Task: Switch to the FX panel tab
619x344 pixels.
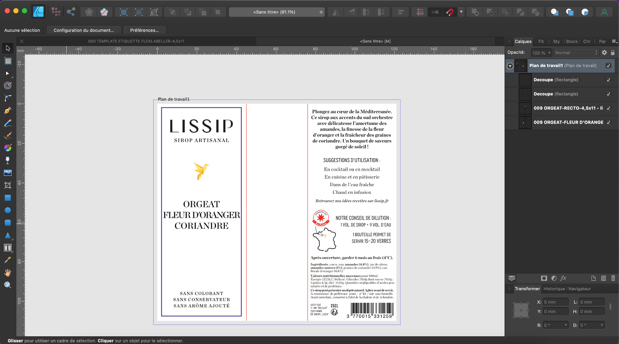Action: [541, 42]
